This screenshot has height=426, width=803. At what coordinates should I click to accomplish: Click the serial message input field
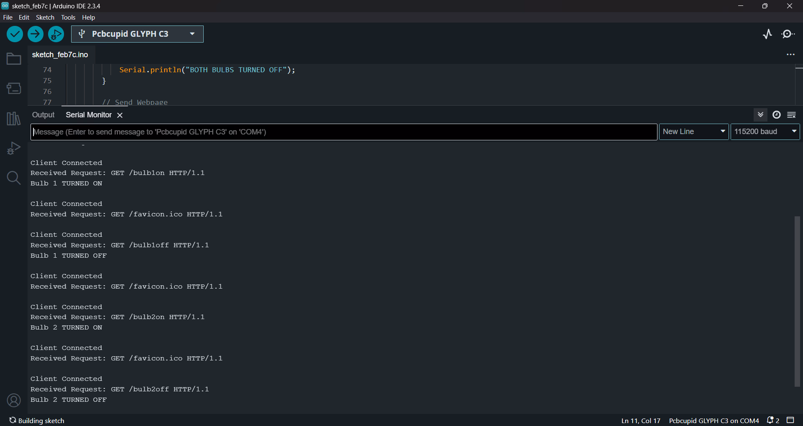pos(335,132)
